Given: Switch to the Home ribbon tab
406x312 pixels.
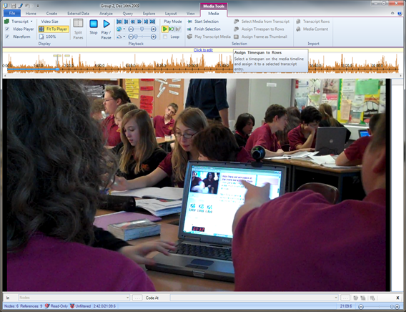Looking at the screenshot, I should [31, 13].
